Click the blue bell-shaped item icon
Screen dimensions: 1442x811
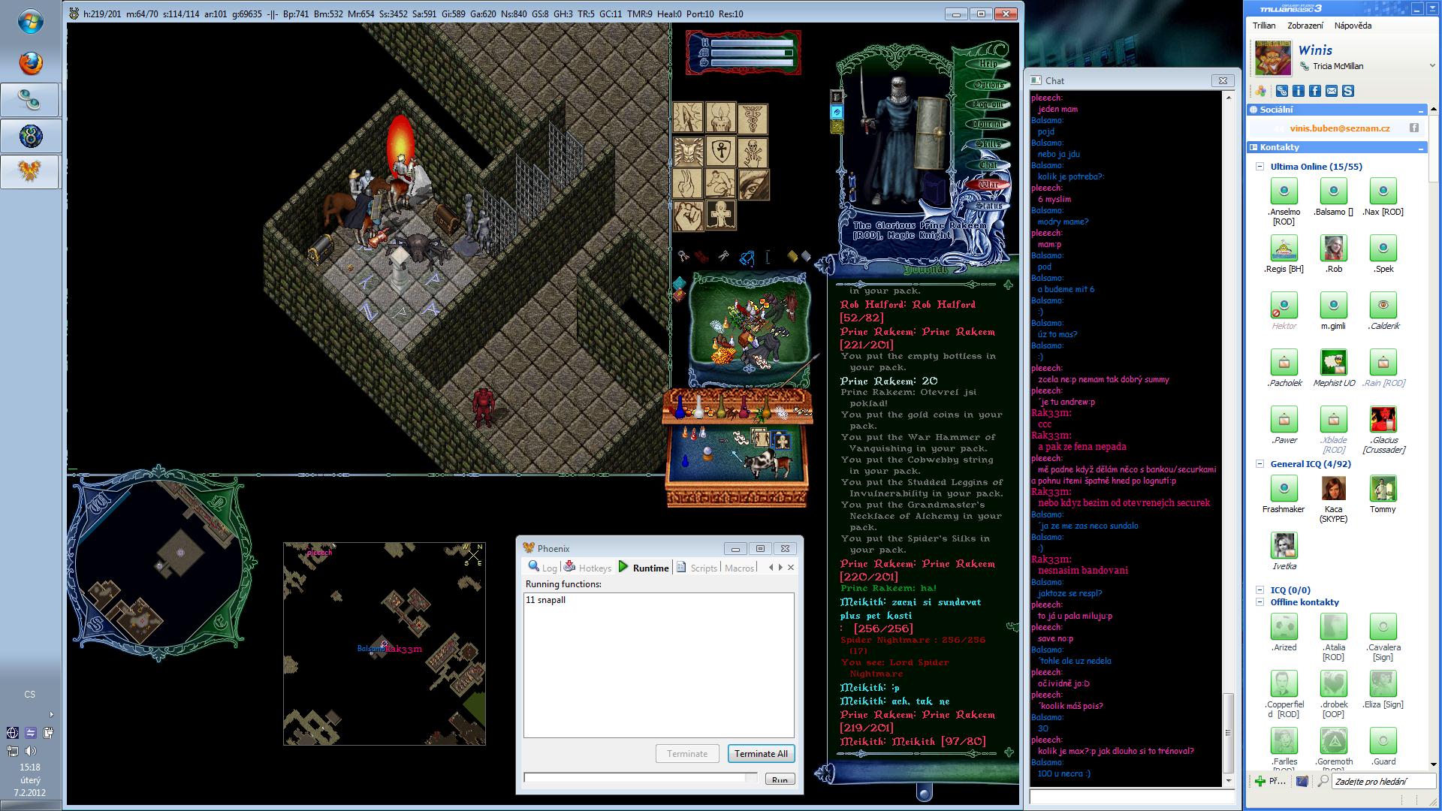click(x=747, y=258)
